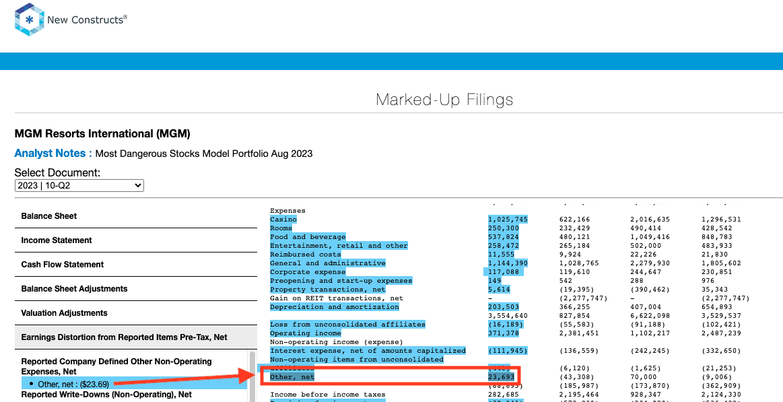783x402 pixels.
Task: Select the Balance Sheet Adjustments section
Action: 74,289
